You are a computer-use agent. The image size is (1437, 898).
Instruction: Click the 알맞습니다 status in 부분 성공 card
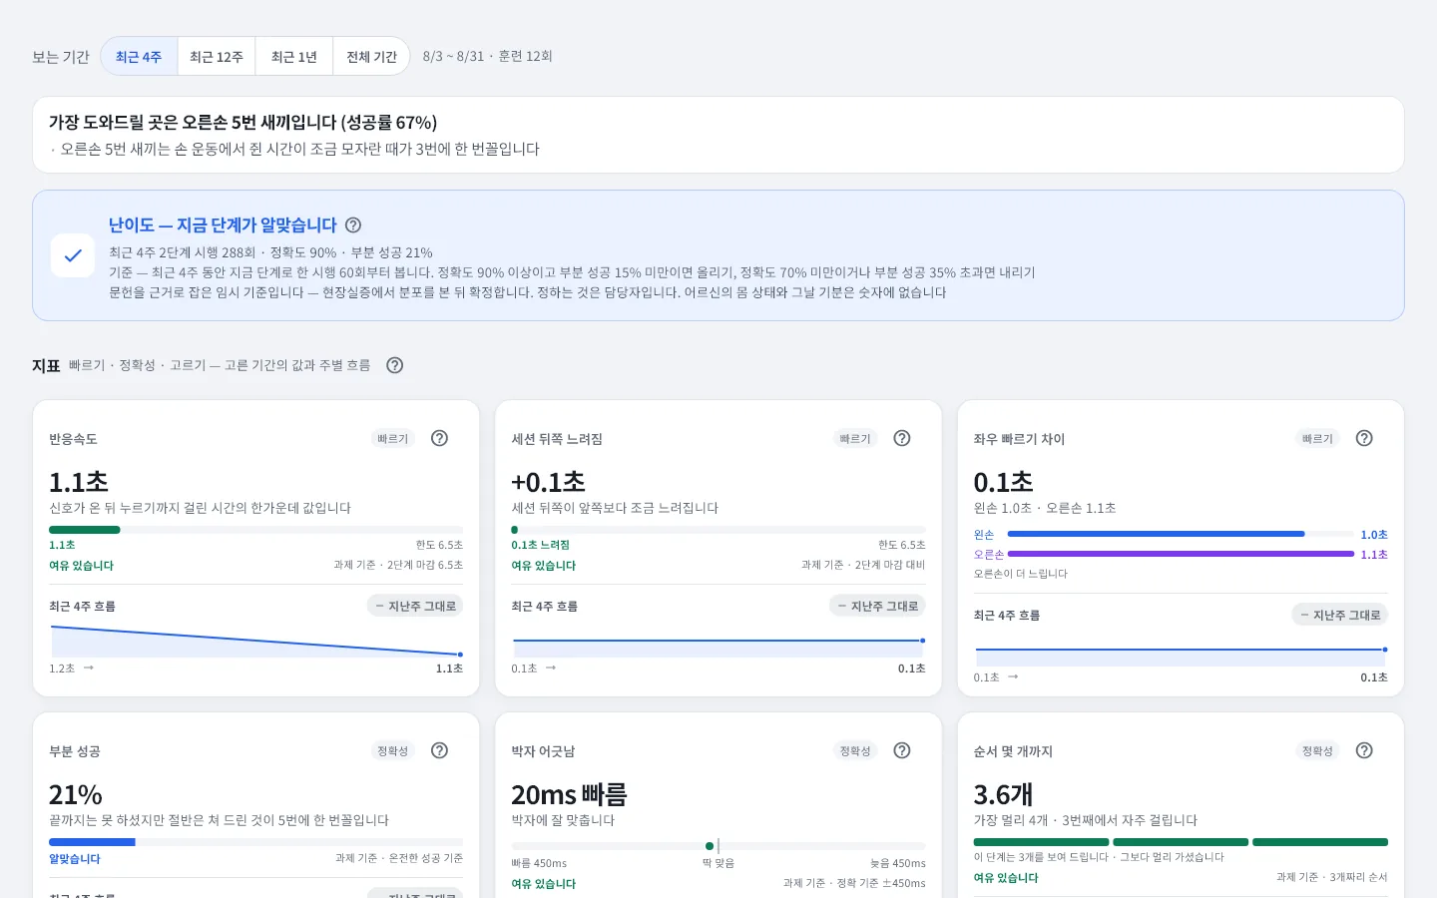click(x=75, y=859)
